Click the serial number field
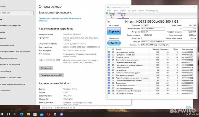 click(x=153, y=29)
